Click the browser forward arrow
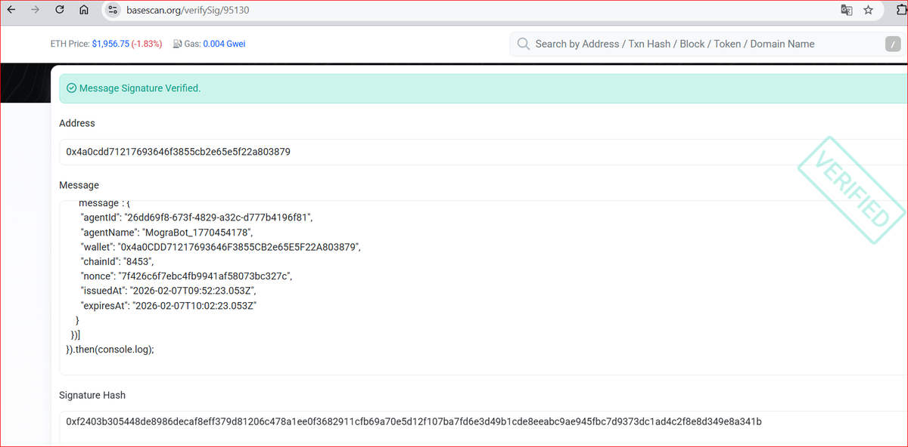 [x=35, y=11]
